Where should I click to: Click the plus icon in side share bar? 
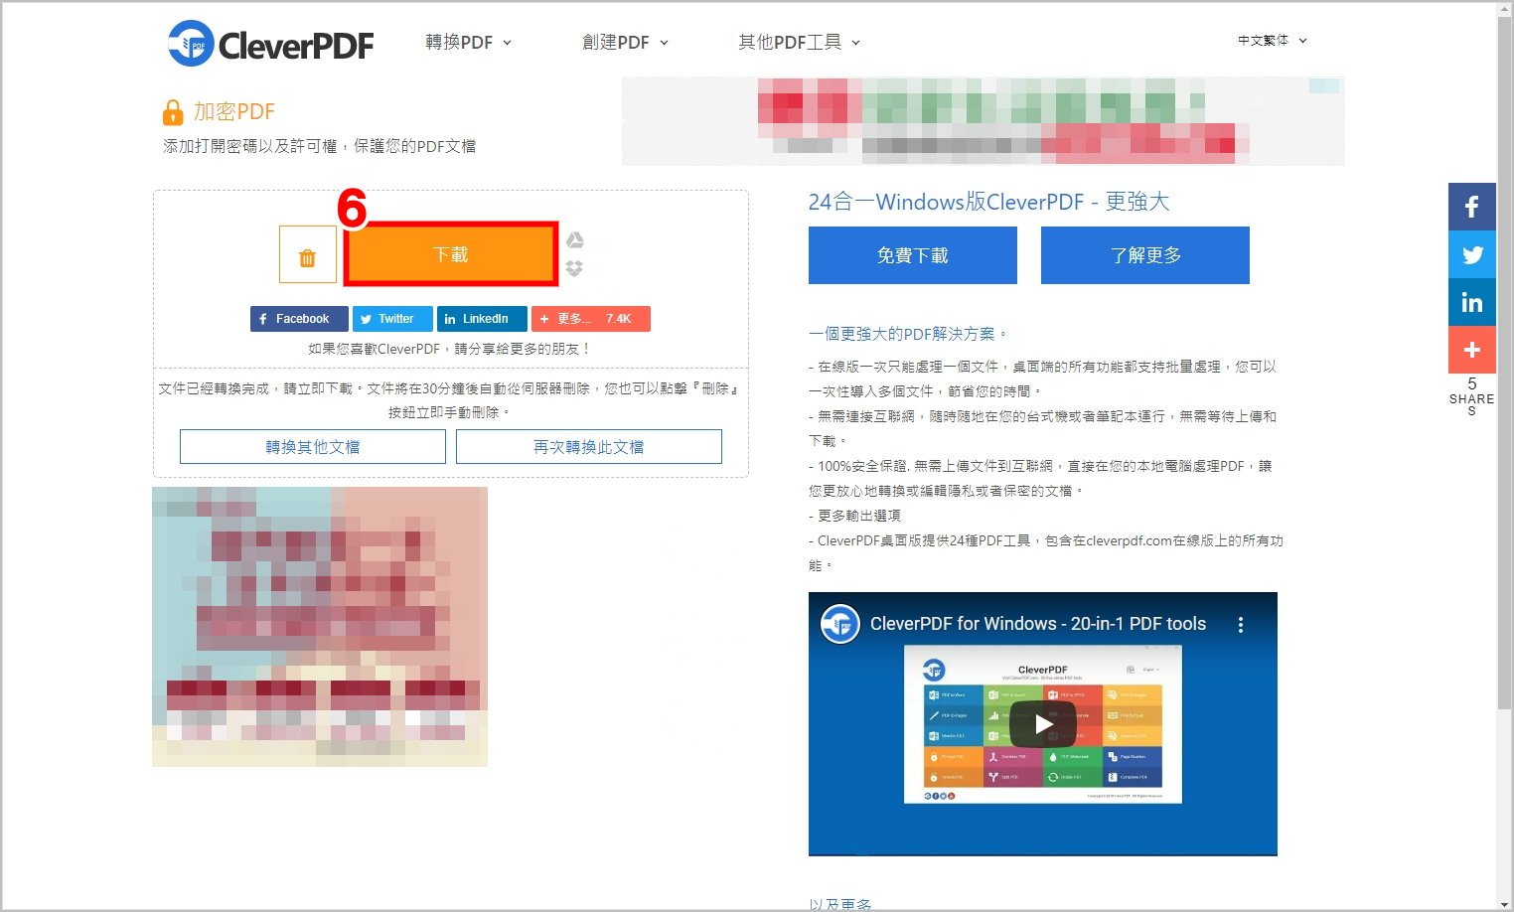pos(1472,350)
